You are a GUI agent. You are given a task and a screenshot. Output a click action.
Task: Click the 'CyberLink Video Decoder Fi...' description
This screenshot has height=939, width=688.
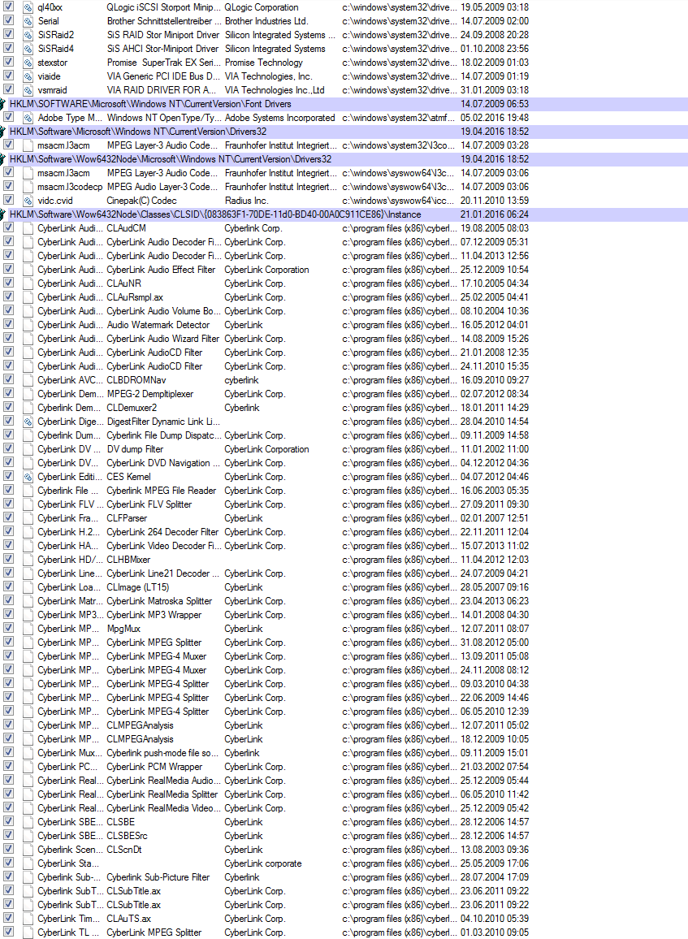(x=163, y=546)
